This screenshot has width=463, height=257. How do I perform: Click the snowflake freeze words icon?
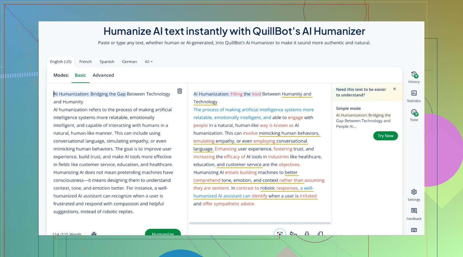94,233
